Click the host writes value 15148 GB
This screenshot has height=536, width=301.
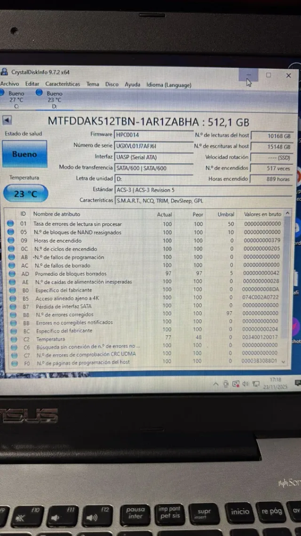(272, 146)
